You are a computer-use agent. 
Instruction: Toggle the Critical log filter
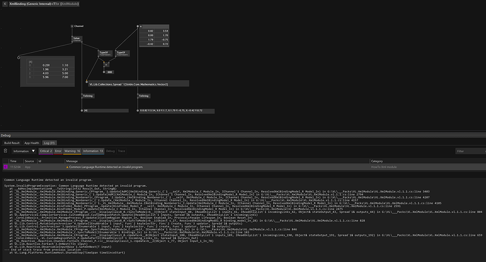point(46,150)
